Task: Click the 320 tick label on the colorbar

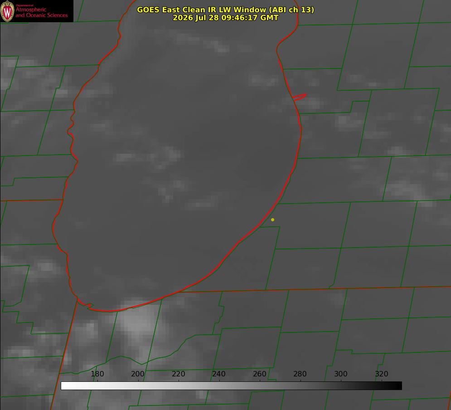Action: click(382, 374)
